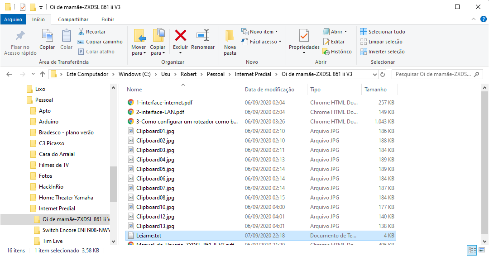The height and width of the screenshot is (256, 489).
Task: Expand Novo item dropdown
Action: click(x=259, y=32)
